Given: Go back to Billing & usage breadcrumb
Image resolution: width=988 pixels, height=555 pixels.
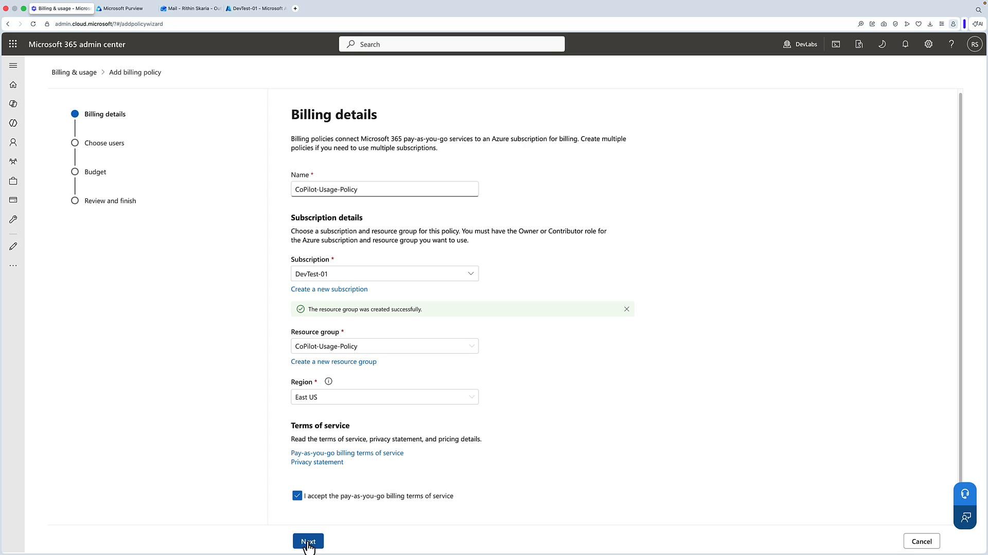Looking at the screenshot, I should click(74, 72).
